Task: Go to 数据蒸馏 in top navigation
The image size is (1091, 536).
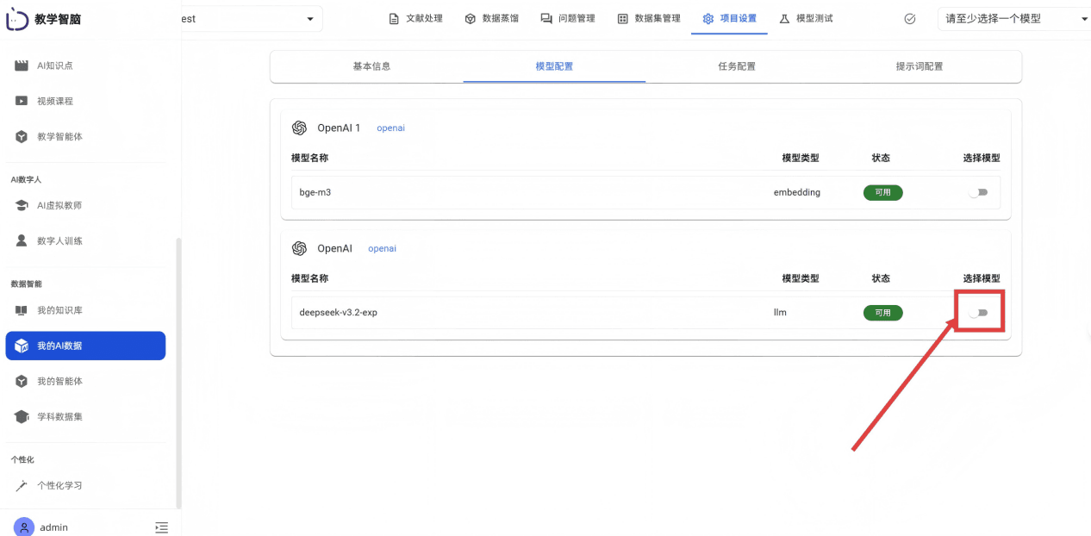Action: point(491,18)
